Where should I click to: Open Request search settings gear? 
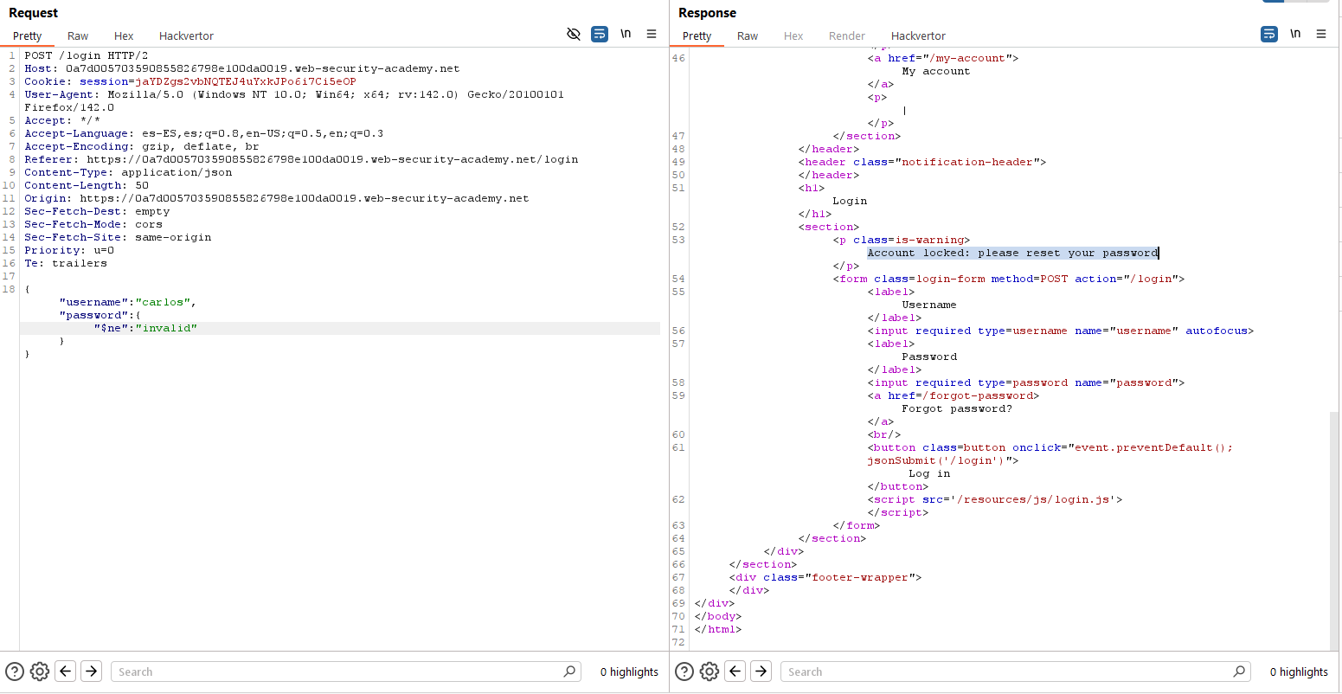point(40,672)
